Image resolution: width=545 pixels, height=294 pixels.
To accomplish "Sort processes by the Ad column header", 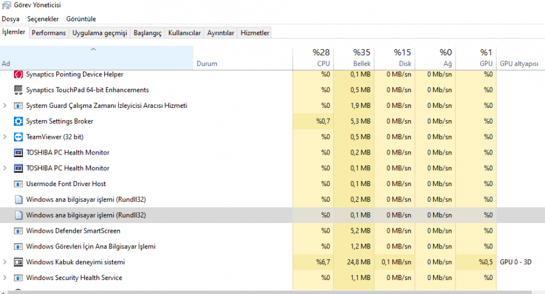I will pos(97,58).
